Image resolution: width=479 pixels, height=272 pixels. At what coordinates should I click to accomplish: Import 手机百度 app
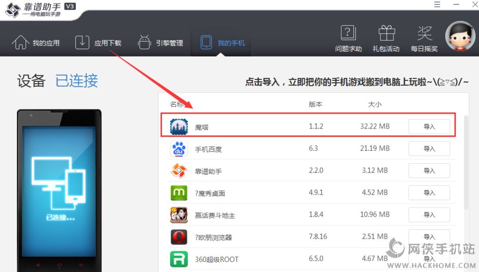[x=429, y=148]
